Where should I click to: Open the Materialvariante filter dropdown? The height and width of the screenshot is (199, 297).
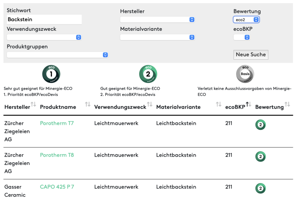[x=157, y=37]
